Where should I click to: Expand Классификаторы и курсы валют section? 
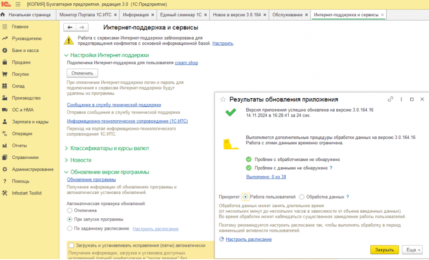tap(66, 148)
